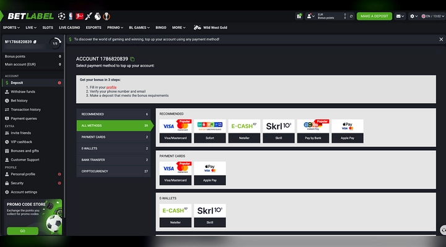Viewport: 446px width, 247px height.
Task: Open Withdraw funds in the sidebar
Action: click(32, 91)
